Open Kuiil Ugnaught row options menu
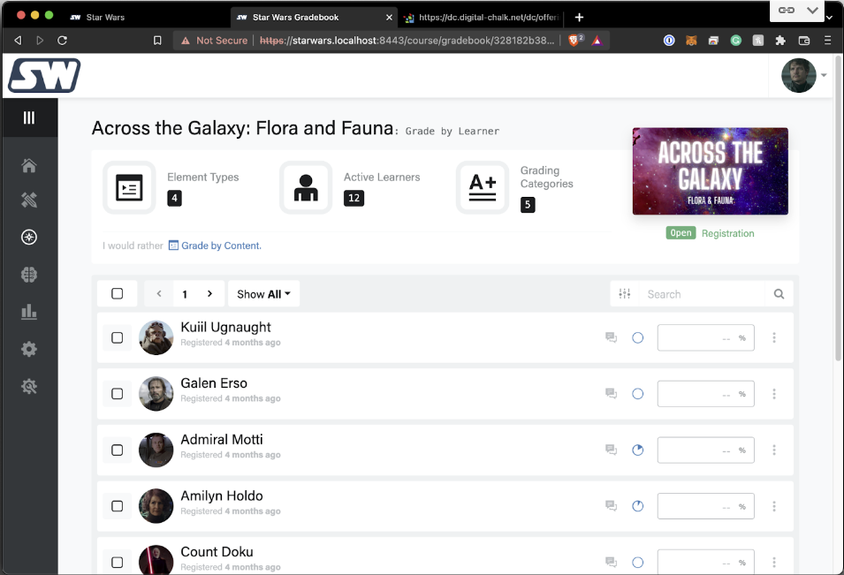Viewport: 844px width, 575px height. click(x=774, y=337)
